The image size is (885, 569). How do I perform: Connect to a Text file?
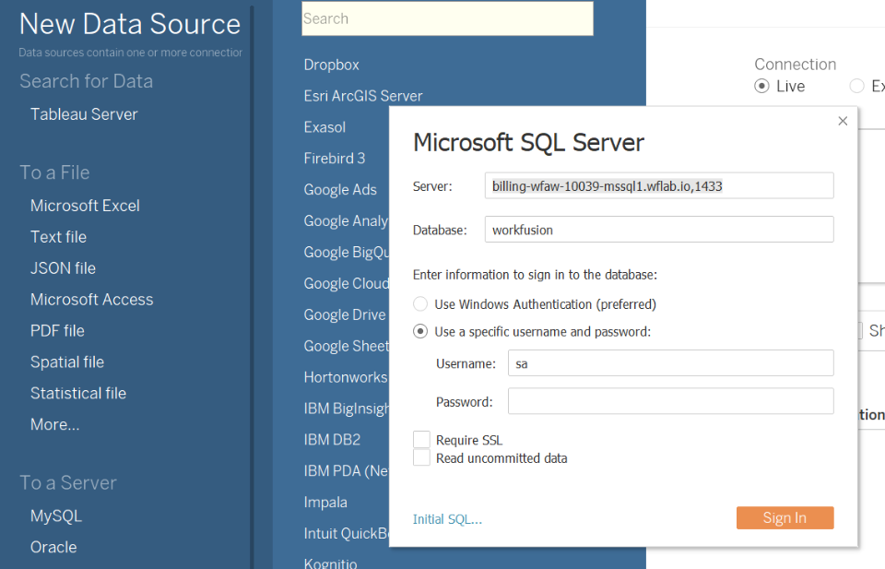click(x=59, y=237)
